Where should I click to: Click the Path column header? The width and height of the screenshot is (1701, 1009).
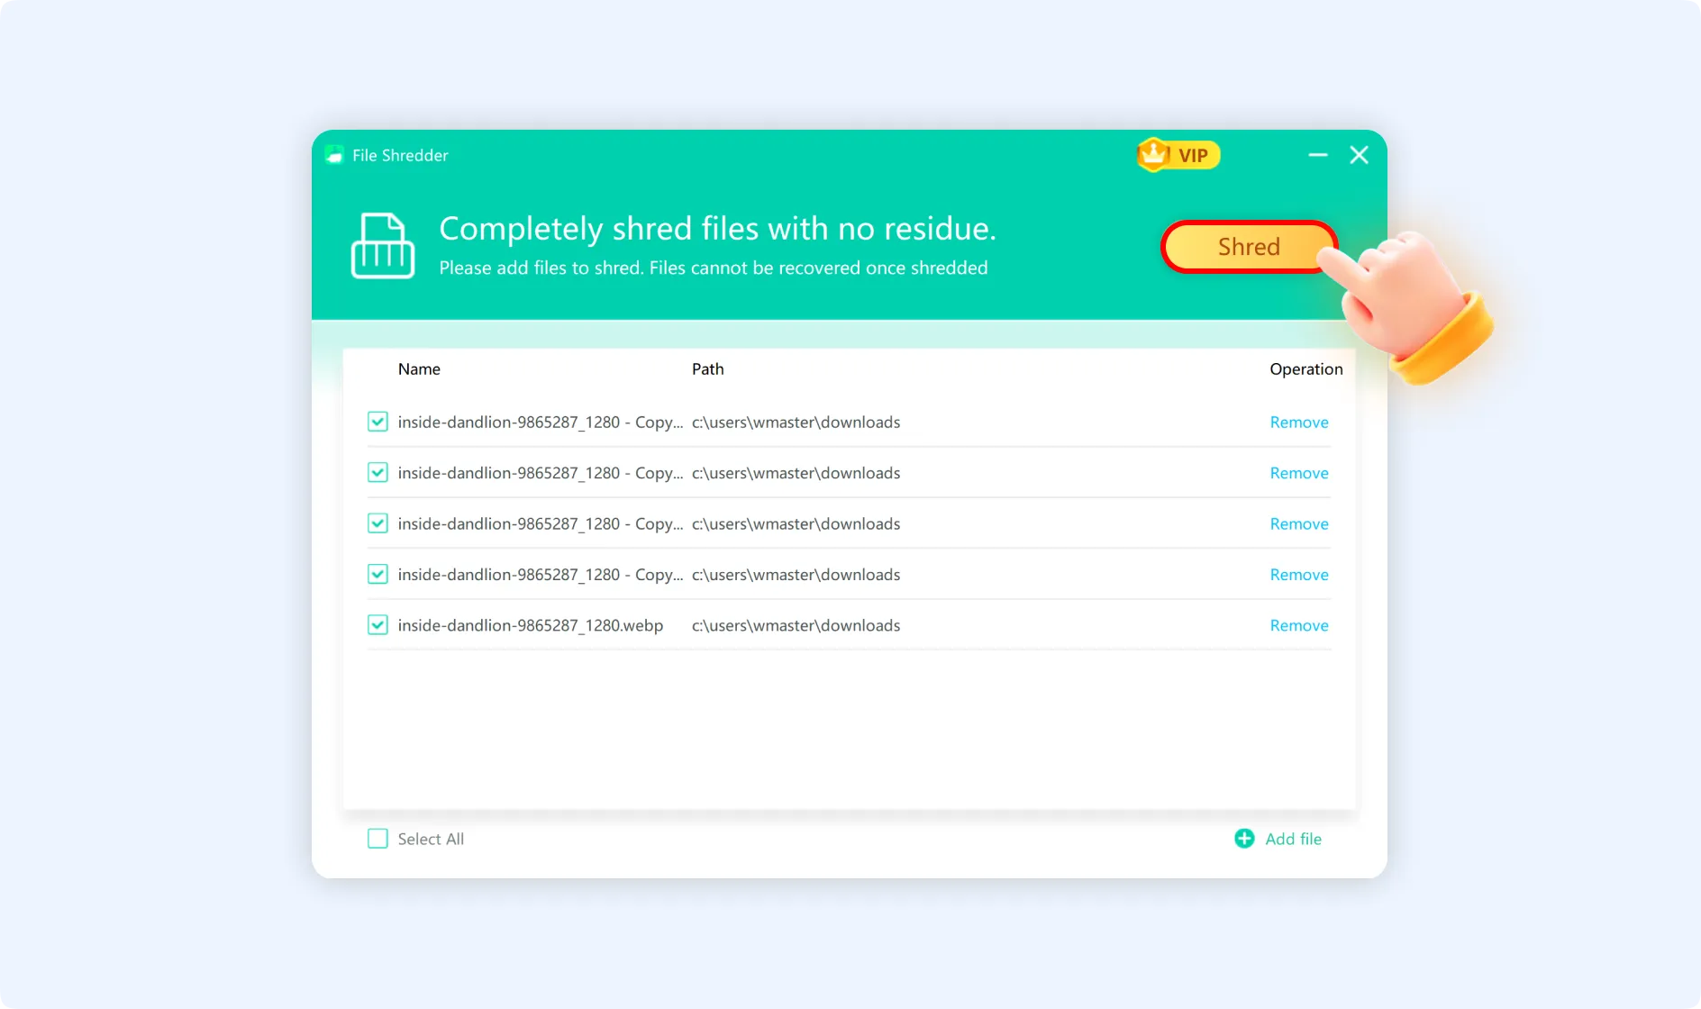(708, 368)
